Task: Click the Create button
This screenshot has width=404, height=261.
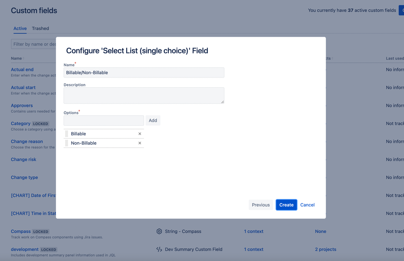Action: tap(286, 205)
